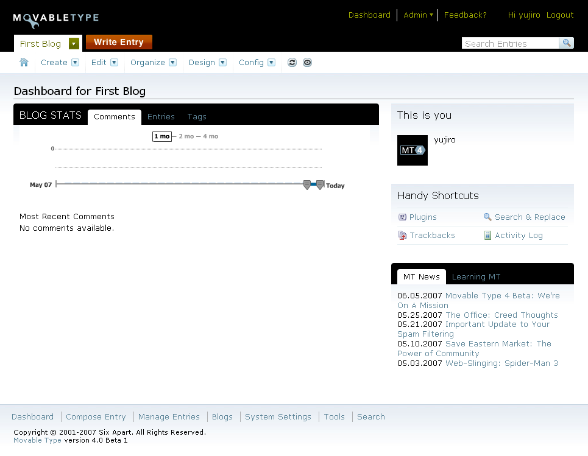Open The Office: Creed Thoughts article
Image resolution: width=588 pixels, height=456 pixels.
point(501,315)
